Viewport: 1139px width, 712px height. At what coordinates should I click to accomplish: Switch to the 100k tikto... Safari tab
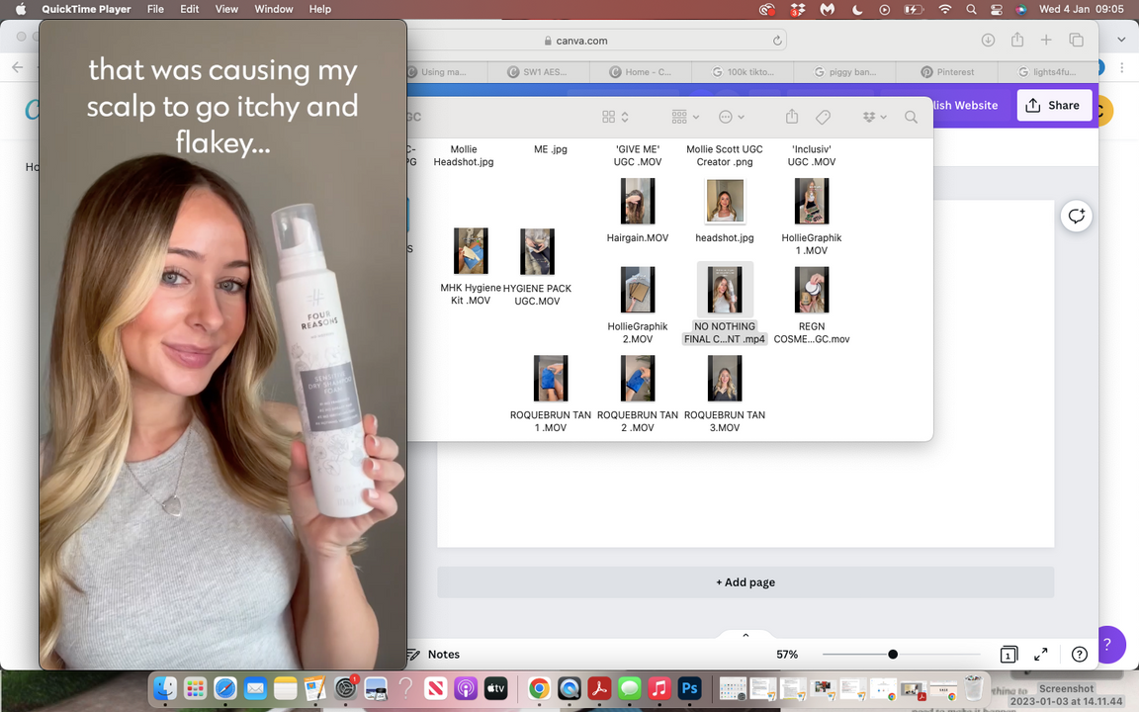[x=743, y=72]
